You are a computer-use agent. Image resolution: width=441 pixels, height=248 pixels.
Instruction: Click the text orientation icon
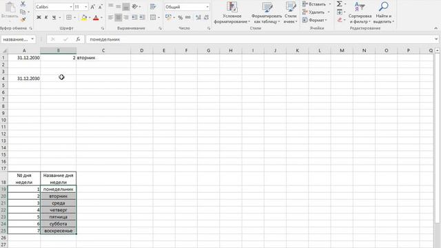[135, 6]
